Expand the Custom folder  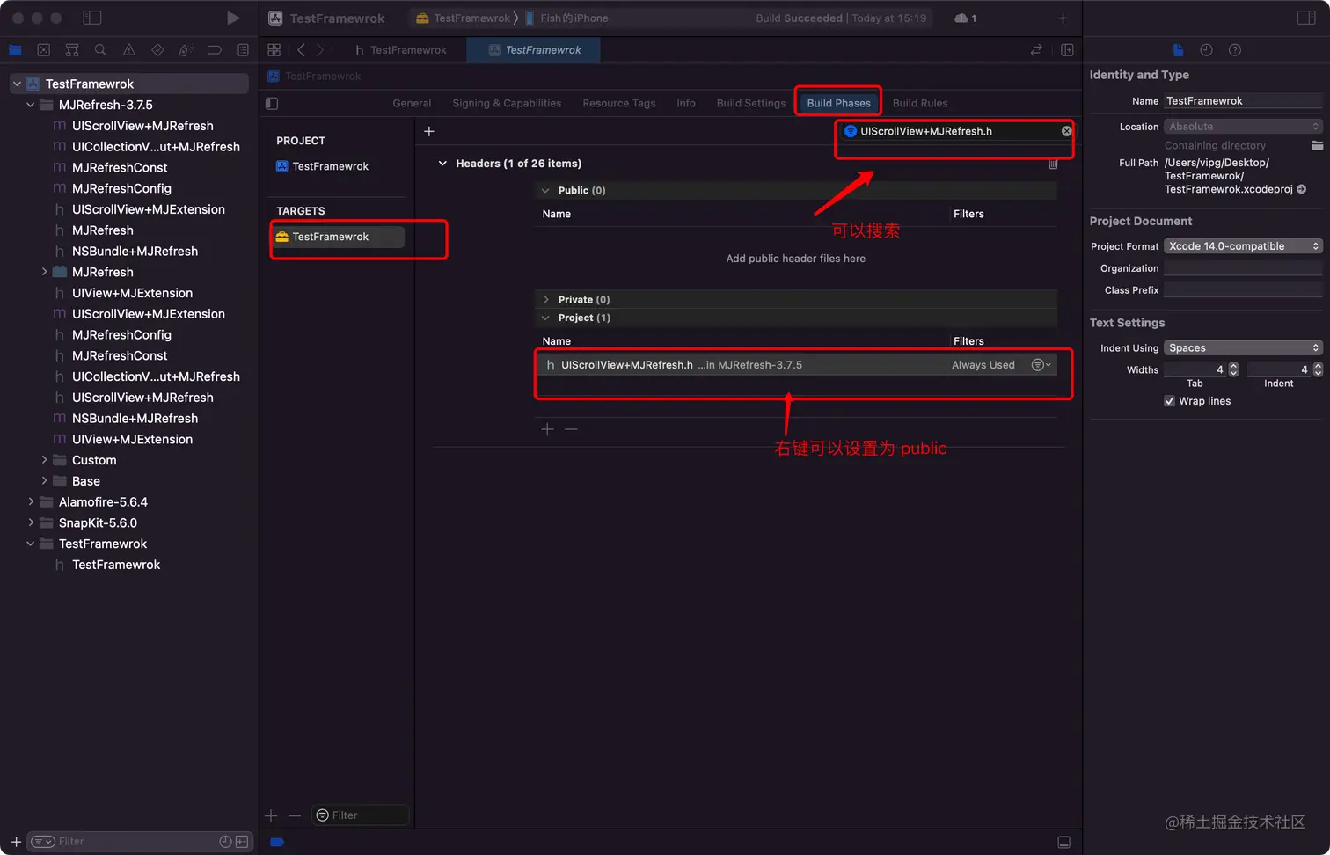click(x=44, y=460)
